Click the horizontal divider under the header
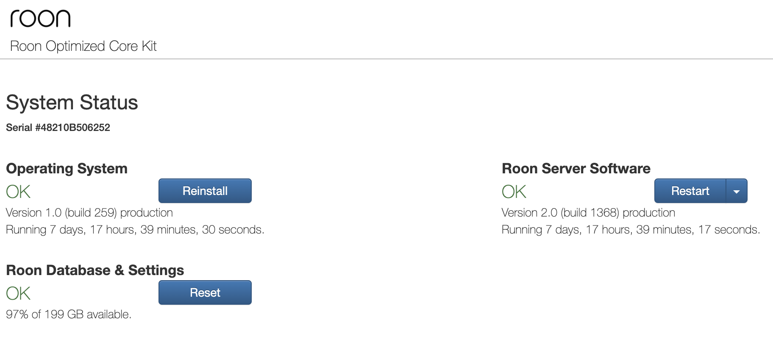773x345 pixels. [386, 59]
